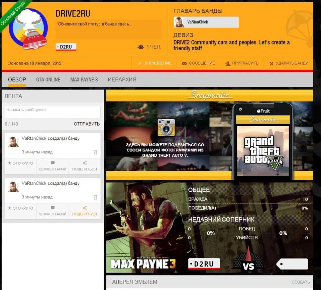Screen dimensions: 321x290
Task: Click the crew motto text under ДЕВИЗ
Action: (x=231, y=45)
